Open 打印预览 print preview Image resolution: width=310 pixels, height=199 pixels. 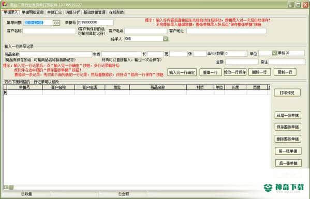(x=287, y=93)
